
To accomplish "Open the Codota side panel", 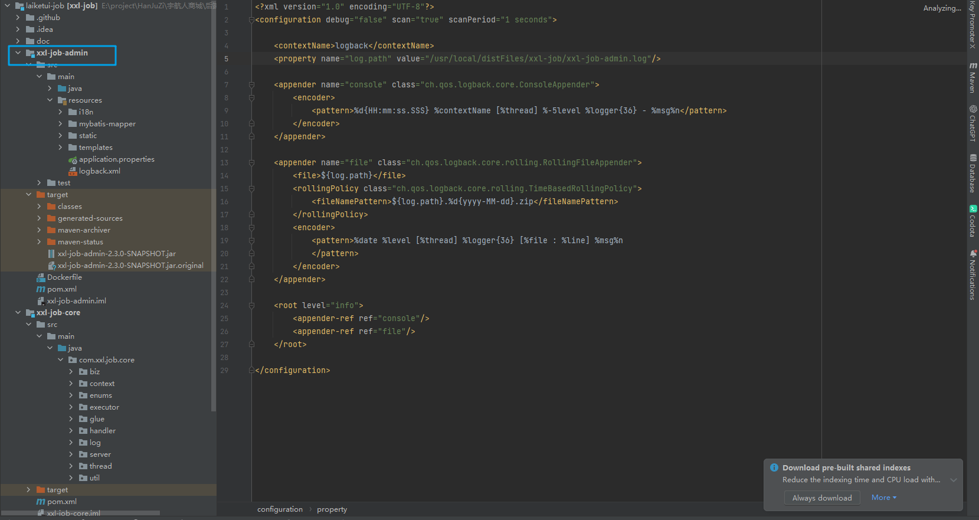I will [973, 221].
